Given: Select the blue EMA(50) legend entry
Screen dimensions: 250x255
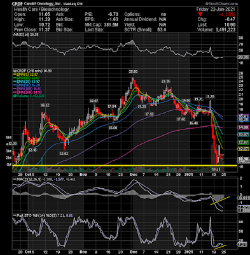Looking at the screenshot, I should click(27, 85).
